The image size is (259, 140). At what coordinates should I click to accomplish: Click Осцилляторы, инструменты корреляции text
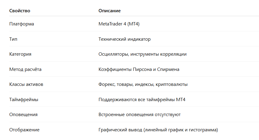142,54
